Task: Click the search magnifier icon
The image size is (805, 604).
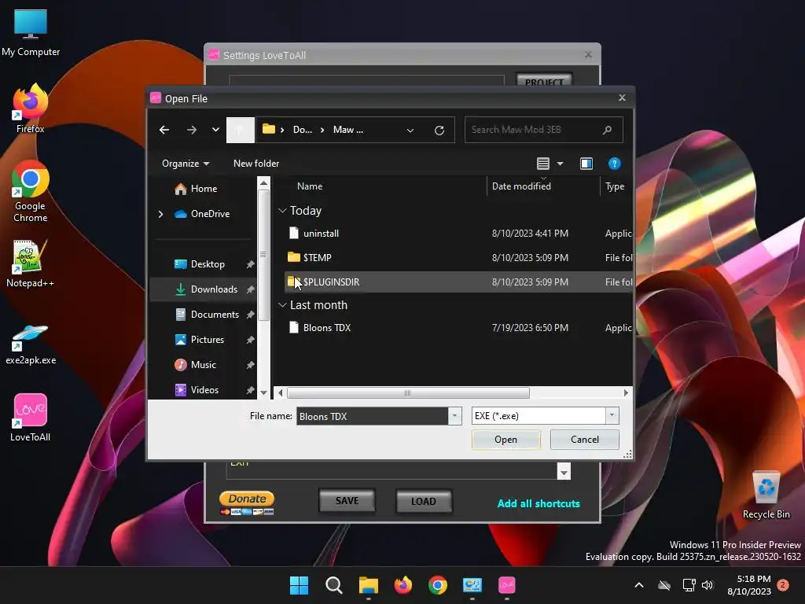Action: pyautogui.click(x=608, y=130)
